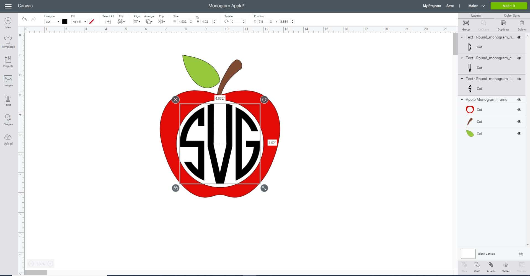Hide the Round_monogram_l text layer
The height and width of the screenshot is (276, 530).
click(519, 79)
